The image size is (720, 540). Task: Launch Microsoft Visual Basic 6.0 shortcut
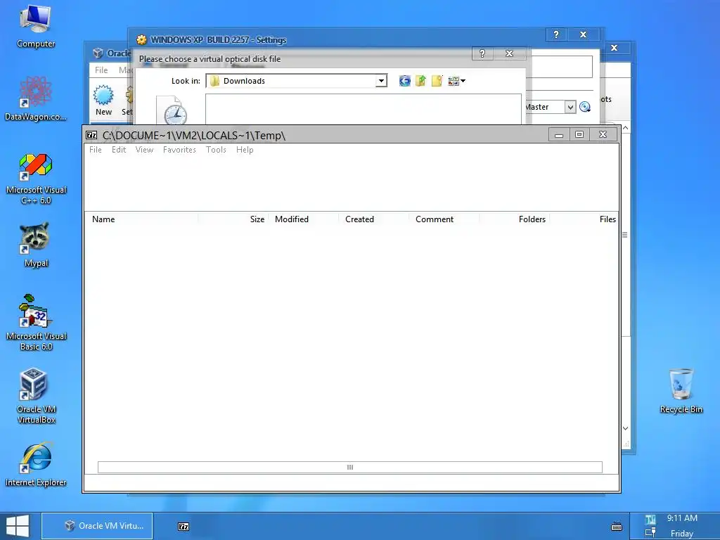pos(36,323)
